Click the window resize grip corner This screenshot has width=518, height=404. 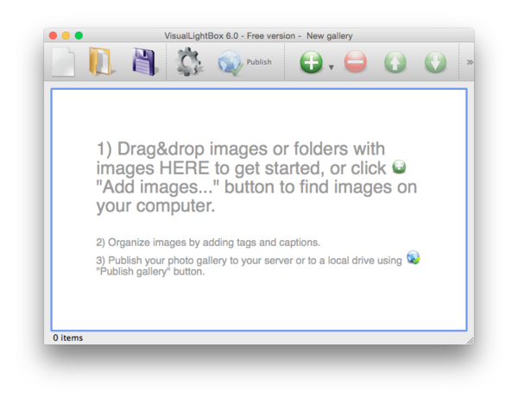pos(471,341)
